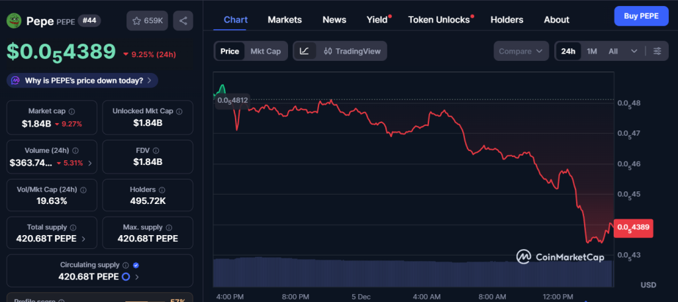This screenshot has height=302, width=678.
Task: Open the Markets tab
Action: (x=285, y=20)
